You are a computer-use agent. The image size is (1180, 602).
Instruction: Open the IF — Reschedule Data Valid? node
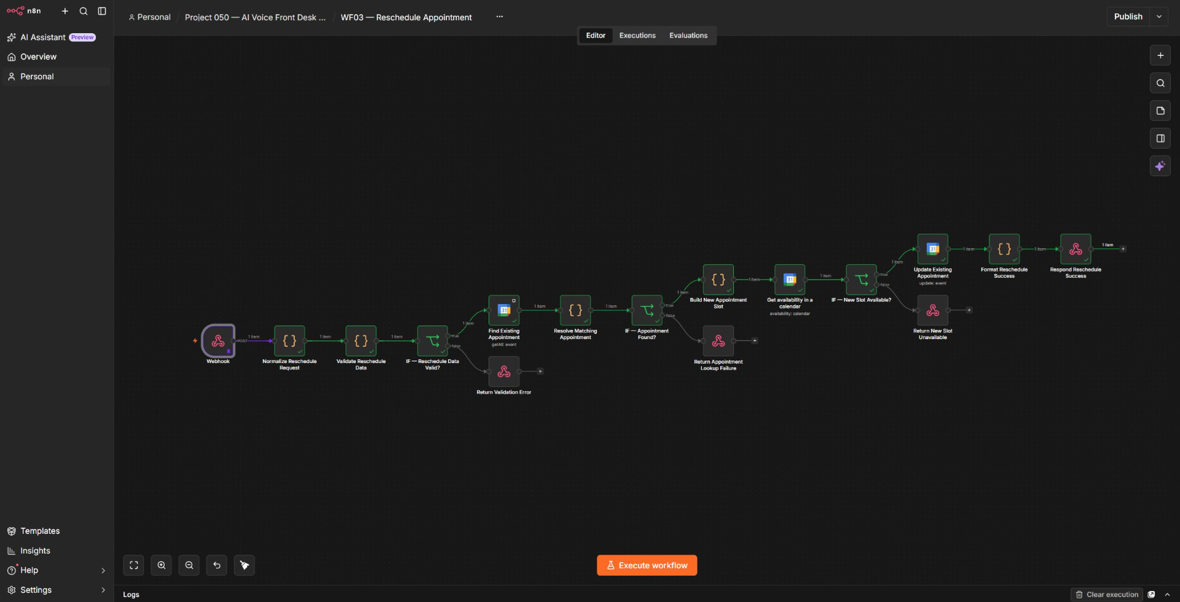433,341
